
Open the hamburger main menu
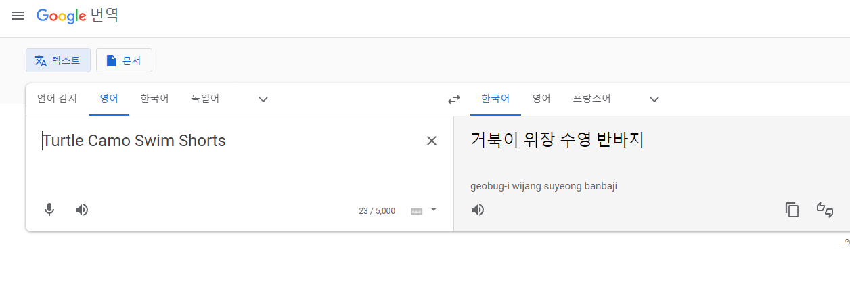(18, 16)
